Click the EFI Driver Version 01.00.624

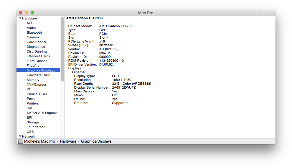click(x=107, y=64)
